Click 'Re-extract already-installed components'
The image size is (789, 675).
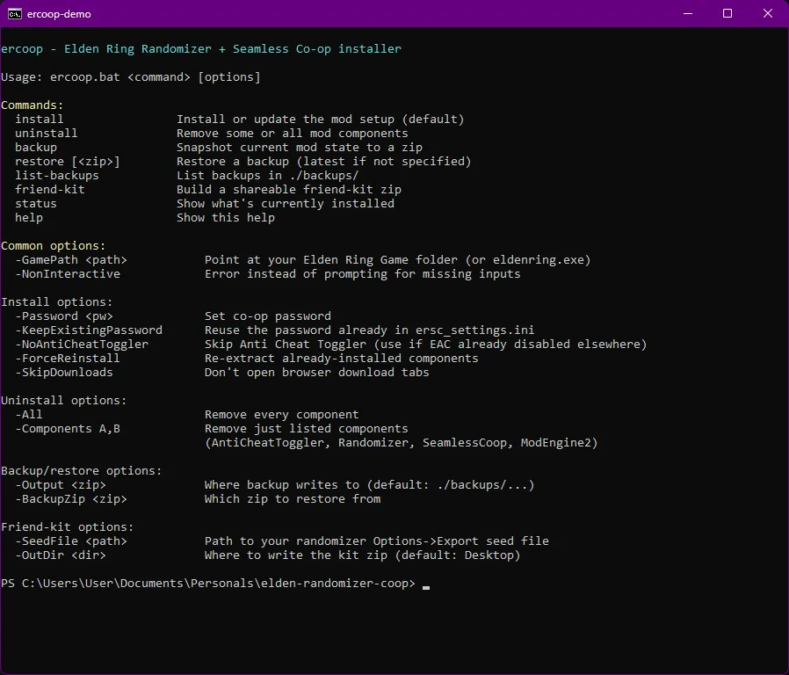341,359
